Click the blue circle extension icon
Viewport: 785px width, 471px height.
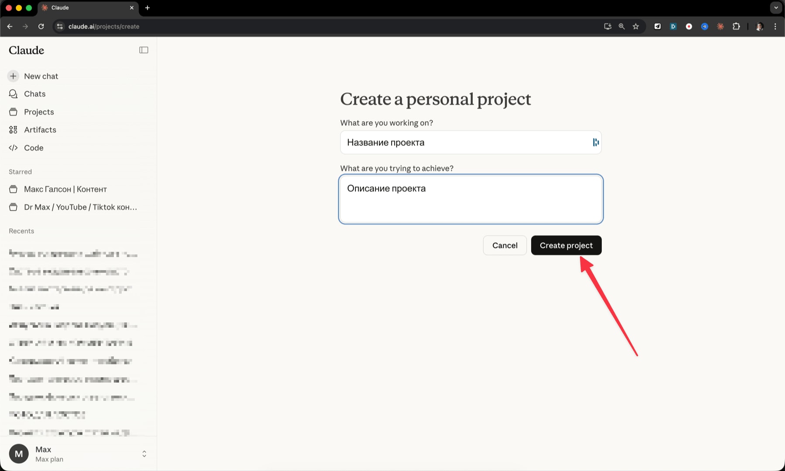click(x=705, y=27)
